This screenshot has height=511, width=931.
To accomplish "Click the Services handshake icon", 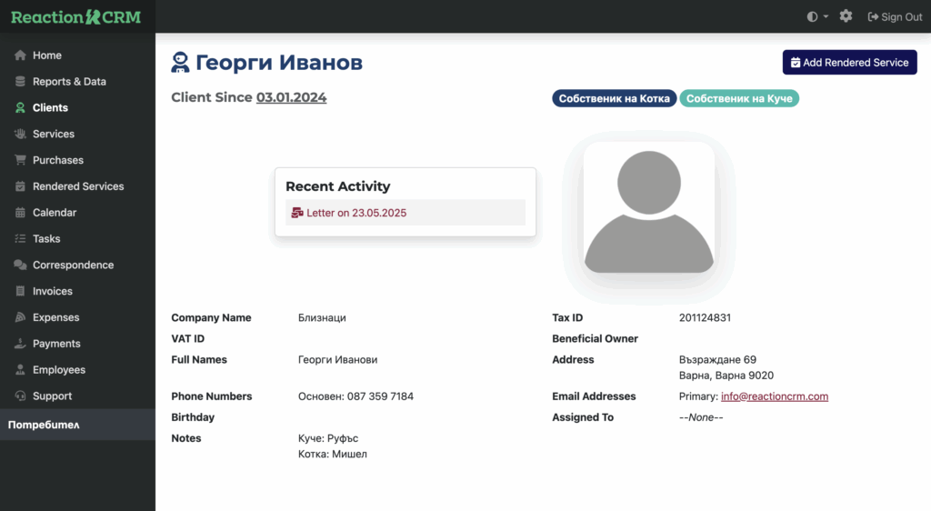I will (20, 134).
